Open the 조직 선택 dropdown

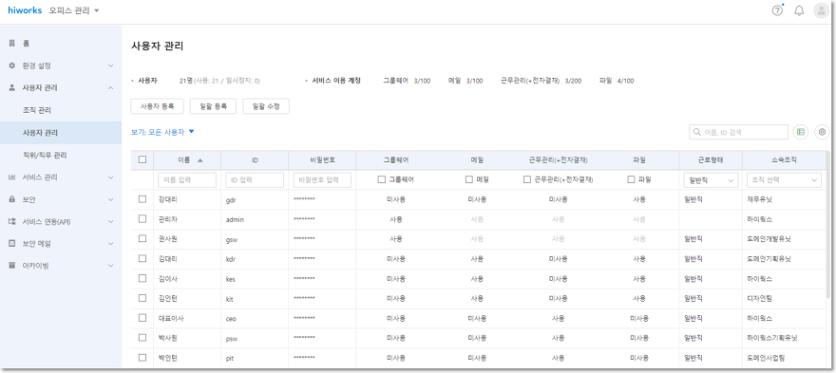click(784, 180)
